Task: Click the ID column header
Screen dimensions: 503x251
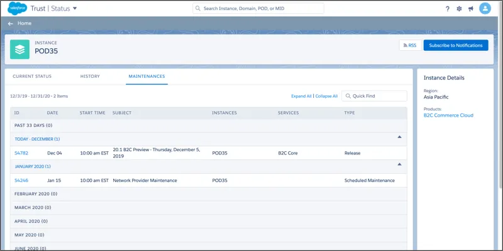Action: [17, 113]
